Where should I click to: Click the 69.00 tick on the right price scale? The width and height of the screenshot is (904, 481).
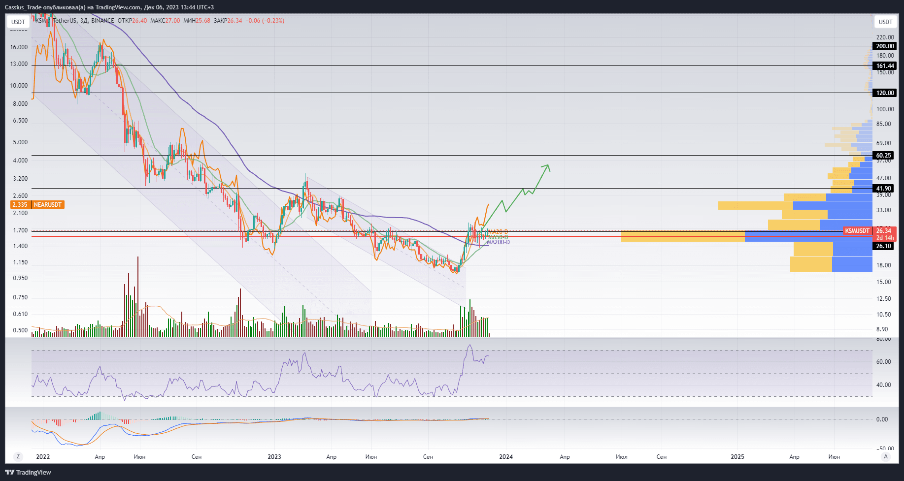pyautogui.click(x=884, y=143)
